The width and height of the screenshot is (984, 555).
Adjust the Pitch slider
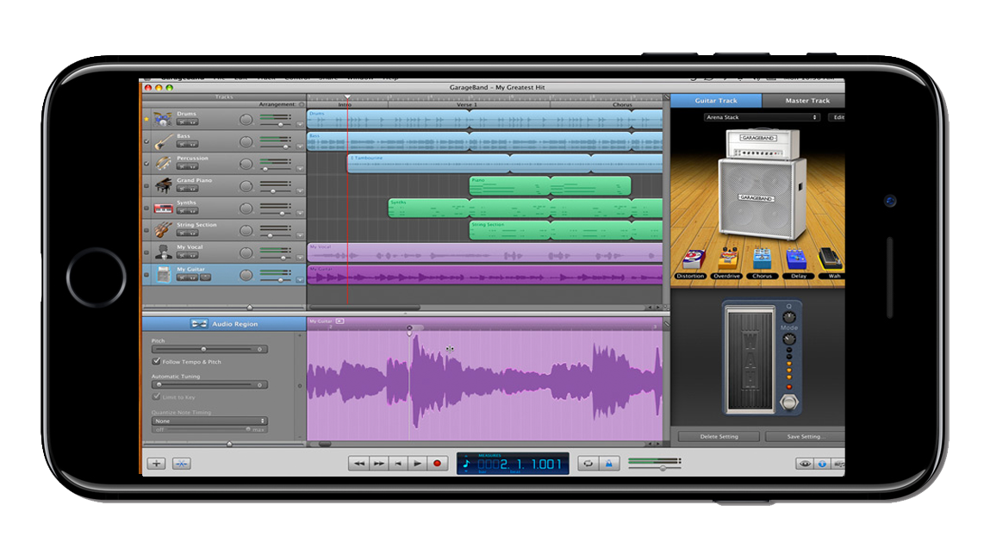pyautogui.click(x=204, y=349)
